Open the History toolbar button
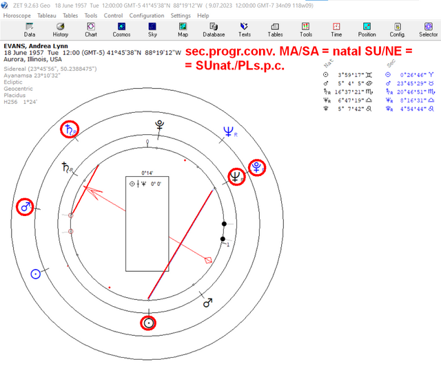 pos(61,30)
